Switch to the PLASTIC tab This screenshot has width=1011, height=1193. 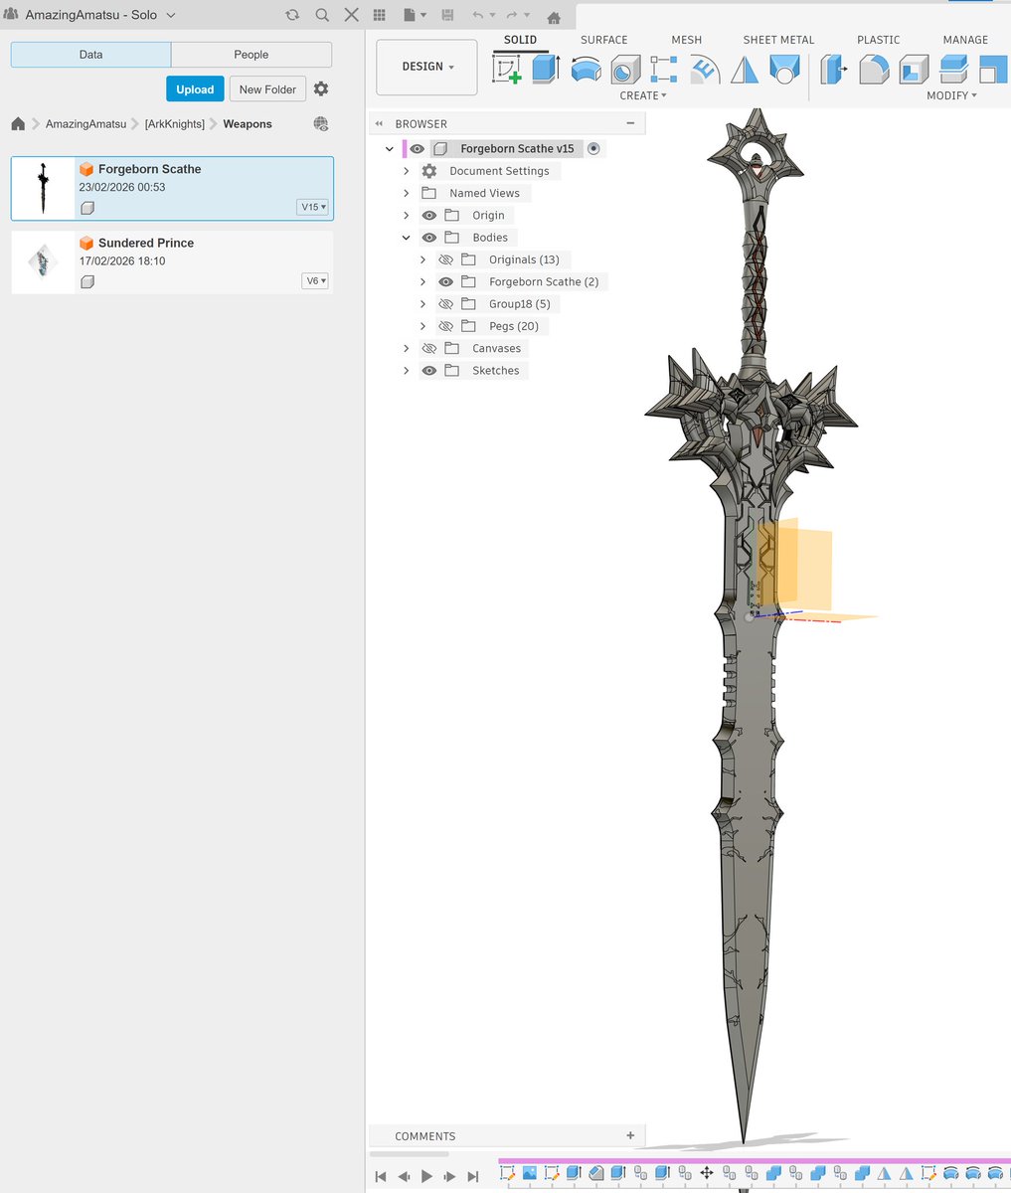878,40
